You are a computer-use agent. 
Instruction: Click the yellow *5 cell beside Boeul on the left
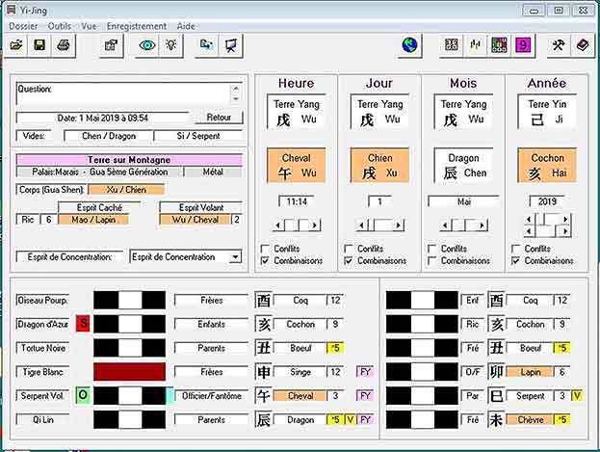335,348
